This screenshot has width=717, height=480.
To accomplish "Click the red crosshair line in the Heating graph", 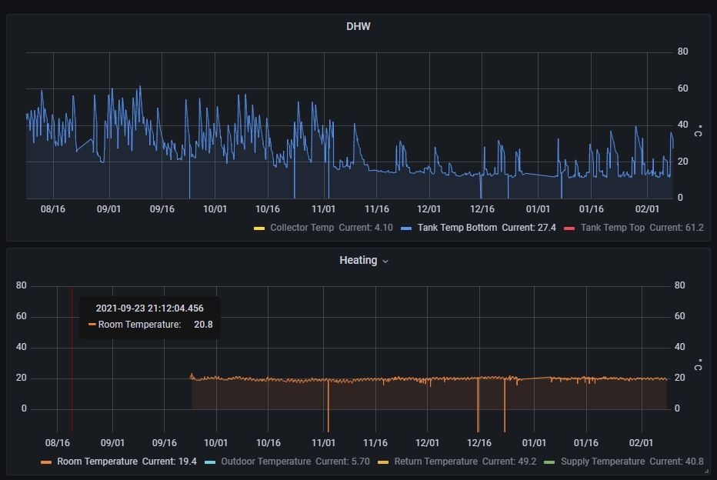I will click(72, 359).
